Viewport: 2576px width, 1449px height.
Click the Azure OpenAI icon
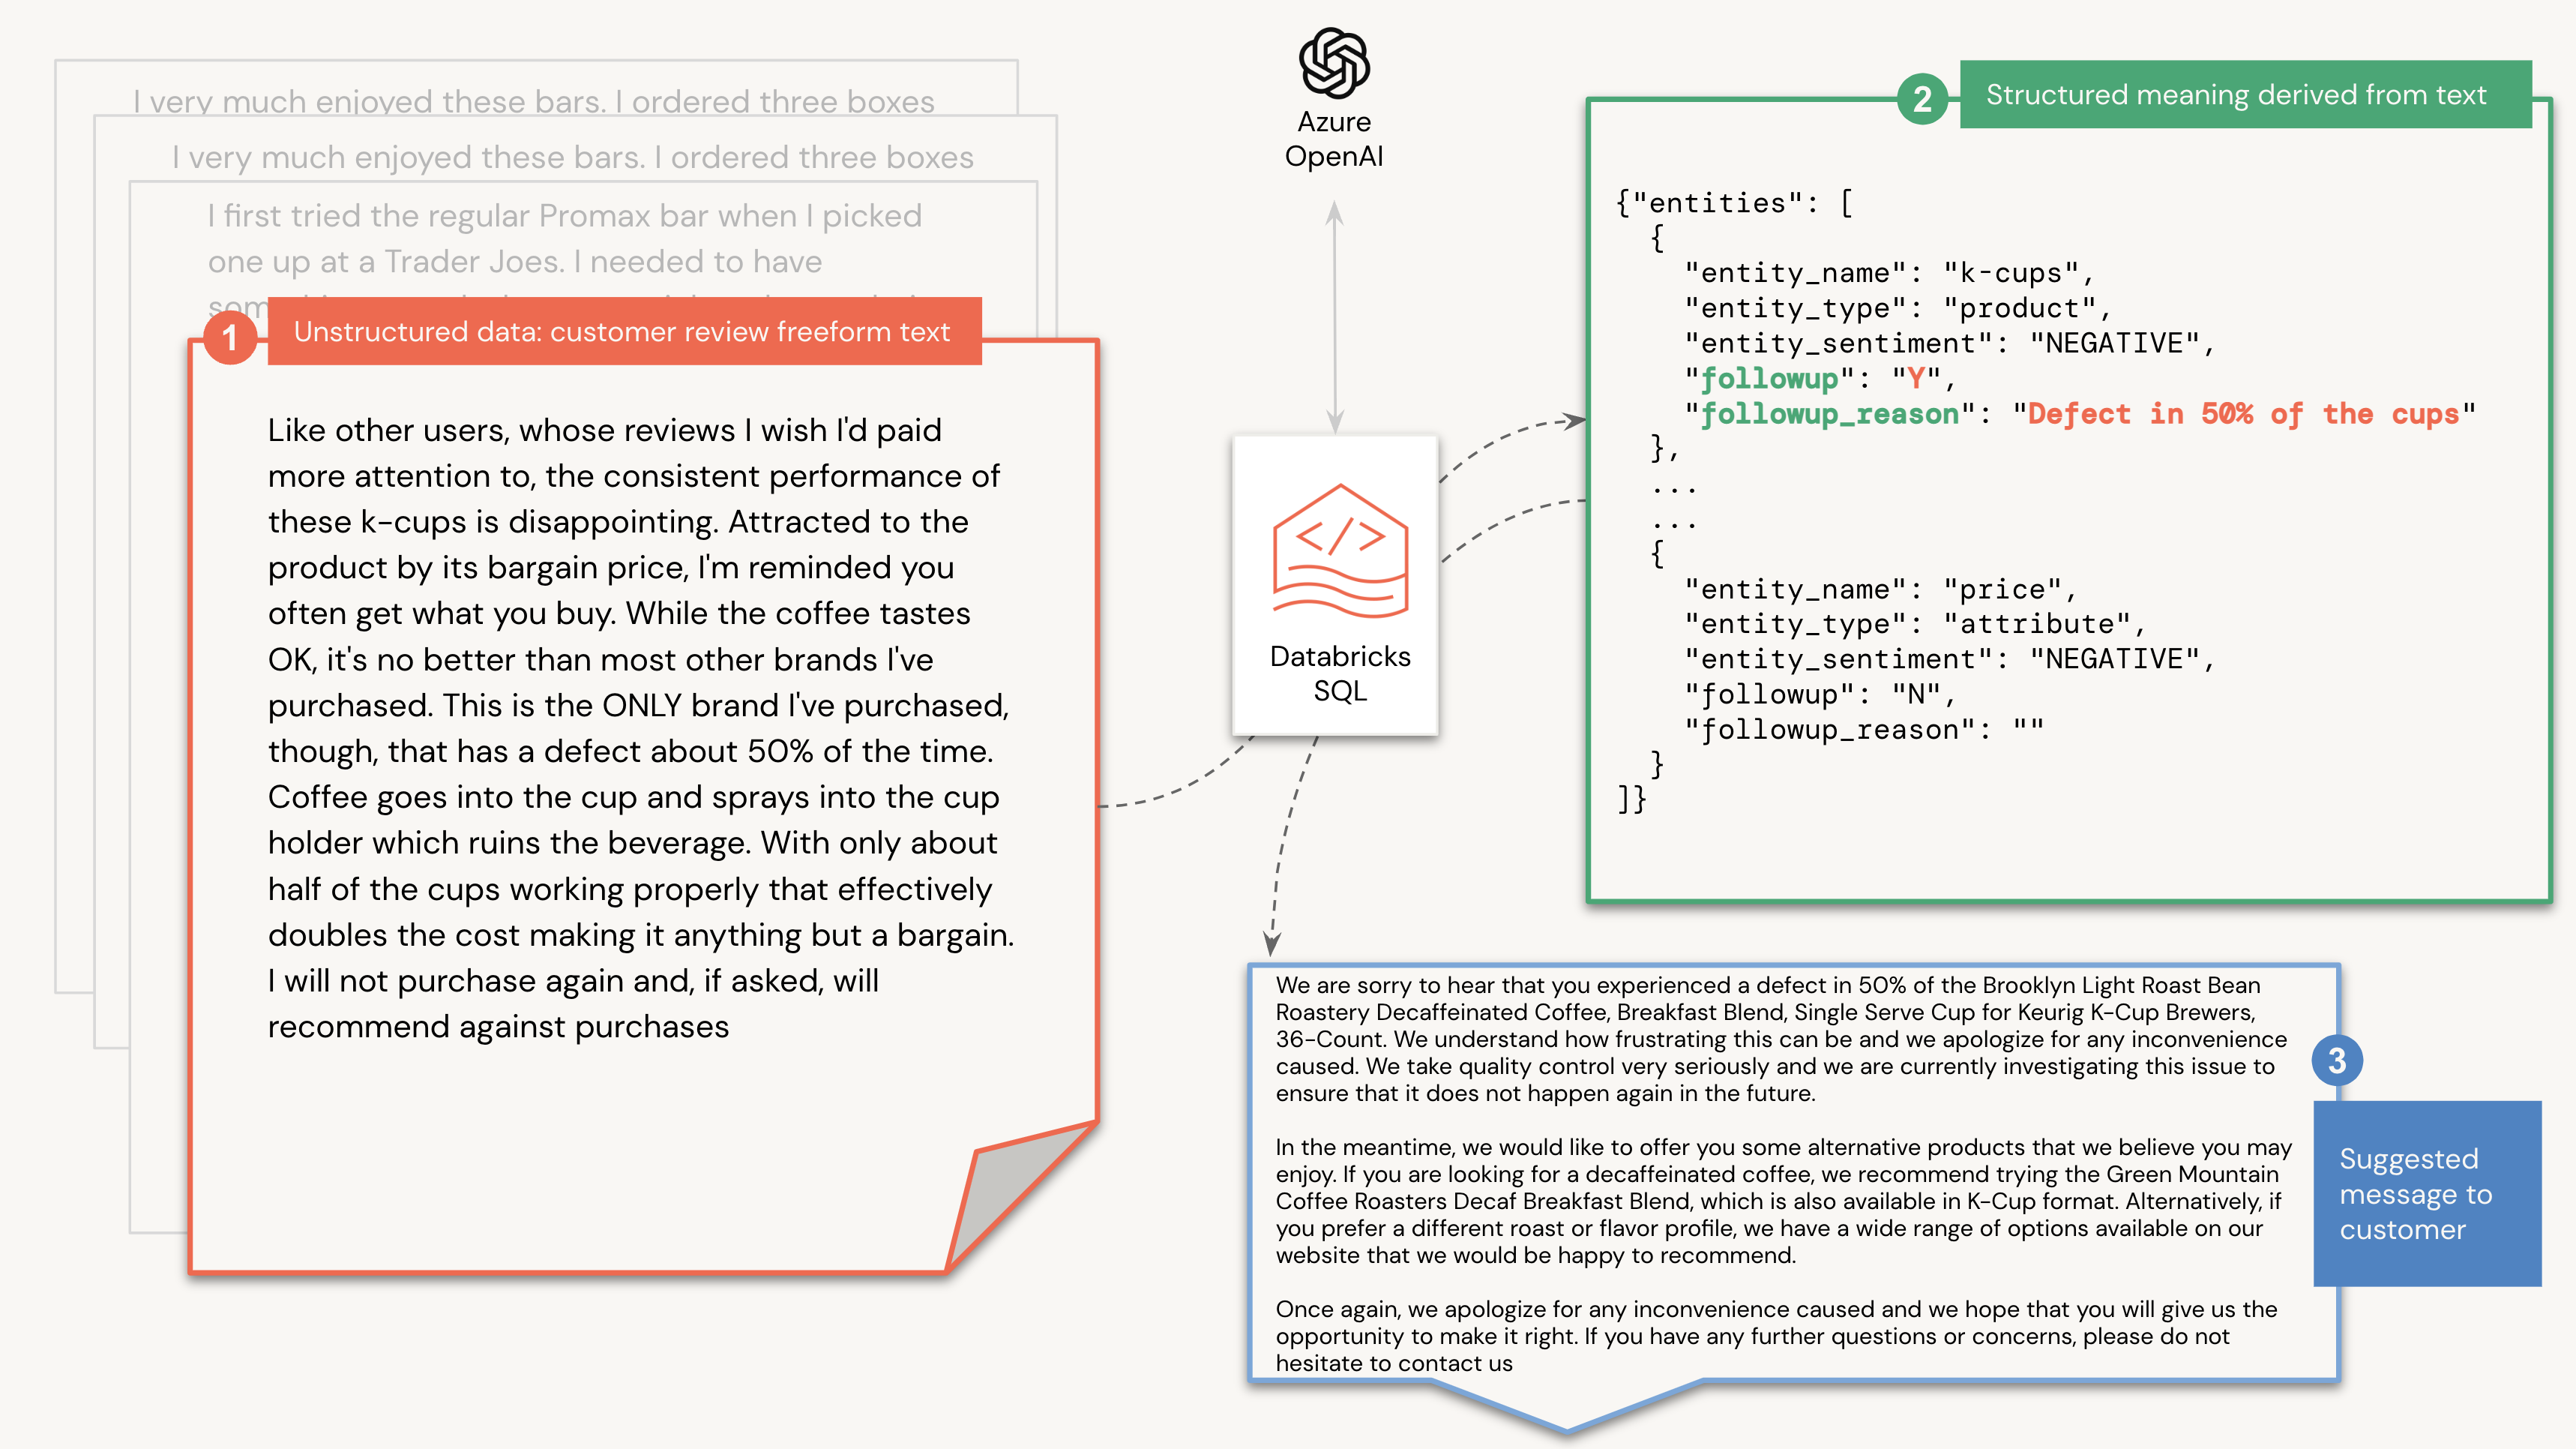pyautogui.click(x=1332, y=69)
